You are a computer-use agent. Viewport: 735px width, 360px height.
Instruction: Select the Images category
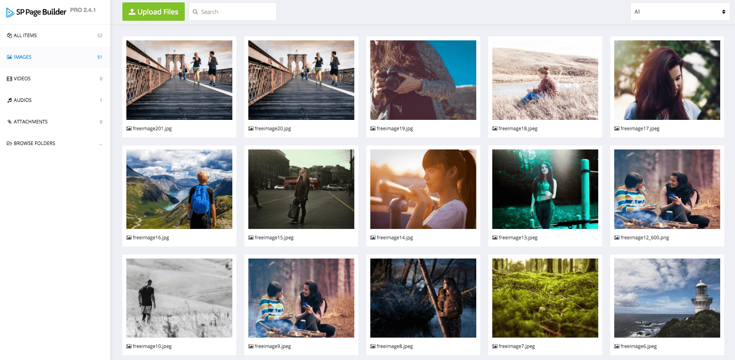pyautogui.click(x=55, y=57)
